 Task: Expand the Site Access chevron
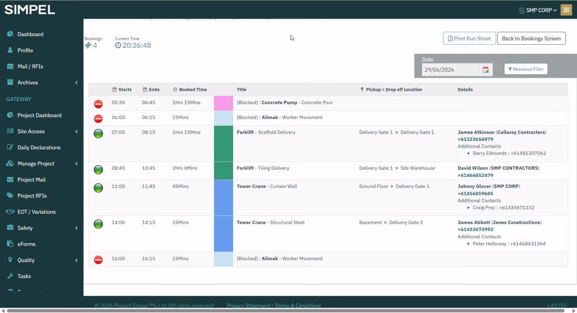click(x=76, y=131)
